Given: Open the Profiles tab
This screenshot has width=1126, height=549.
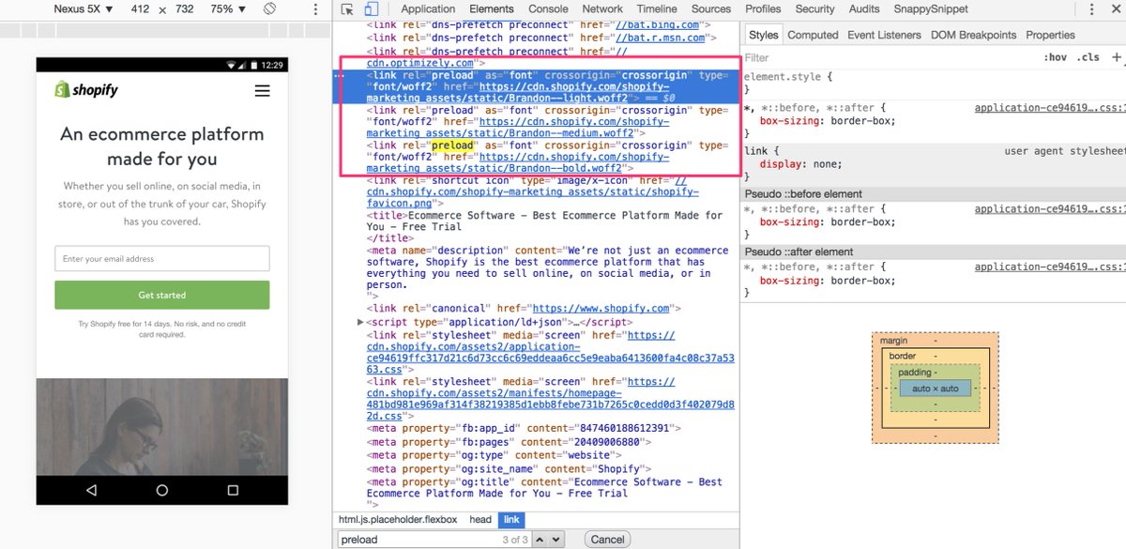Looking at the screenshot, I should click(x=763, y=8).
